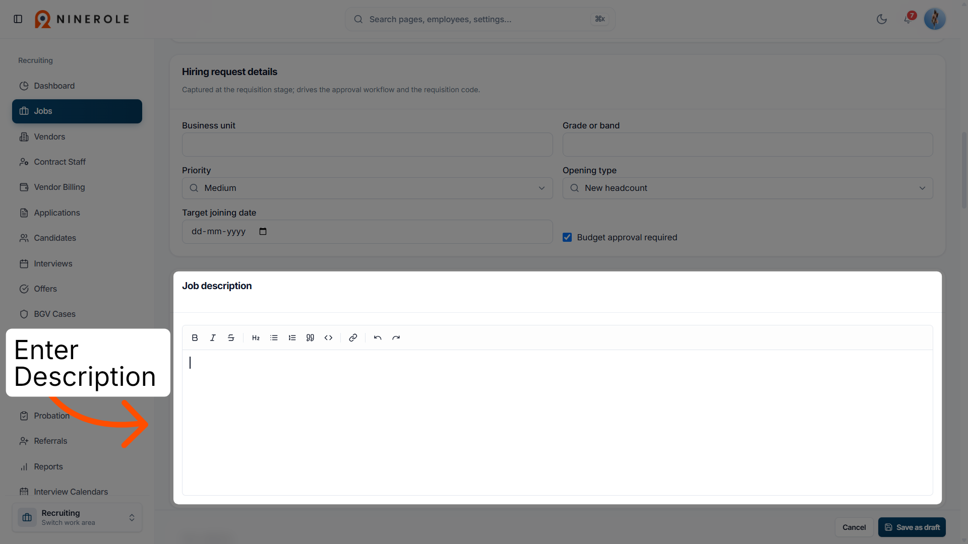968x544 pixels.
Task: Insert blockquote in description
Action: click(310, 338)
